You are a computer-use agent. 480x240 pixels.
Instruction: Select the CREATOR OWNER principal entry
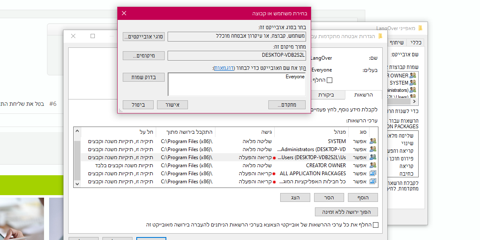[326, 166]
